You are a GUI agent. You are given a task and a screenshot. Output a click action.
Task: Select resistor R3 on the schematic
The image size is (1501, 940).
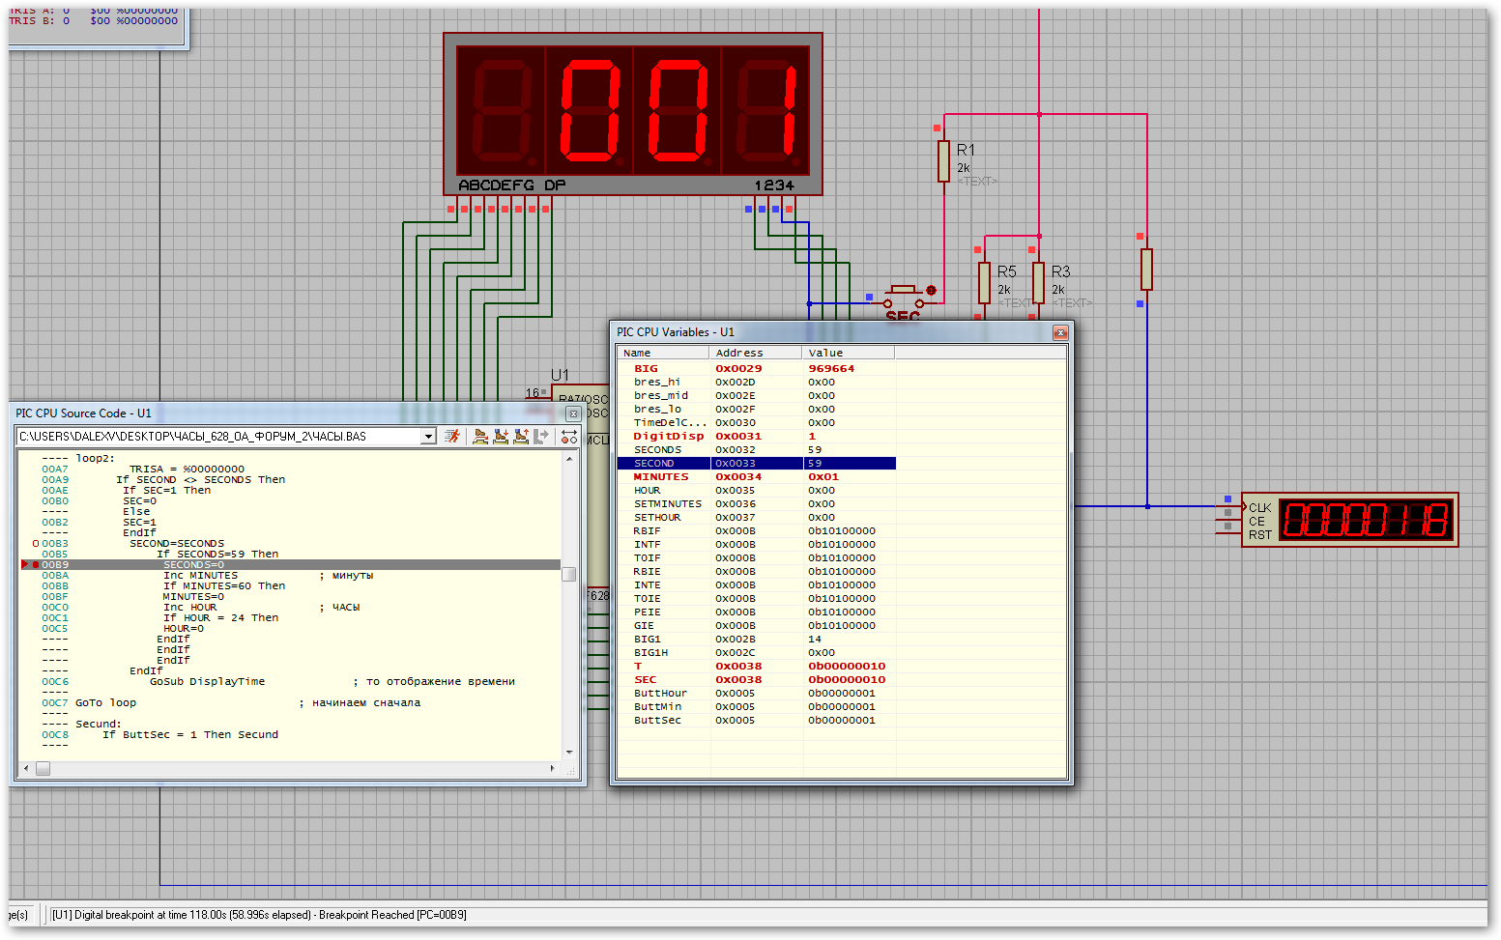pyautogui.click(x=1038, y=283)
